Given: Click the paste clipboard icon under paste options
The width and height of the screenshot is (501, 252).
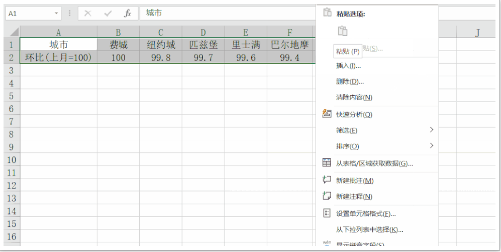Looking at the screenshot, I should [343, 31].
